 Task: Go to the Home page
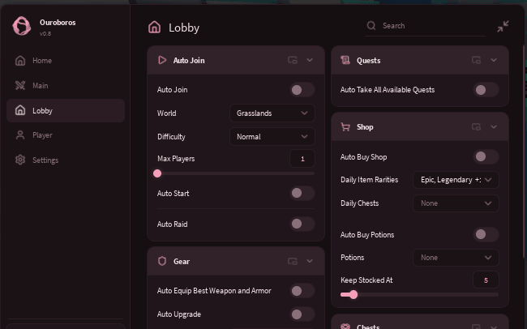66,61
